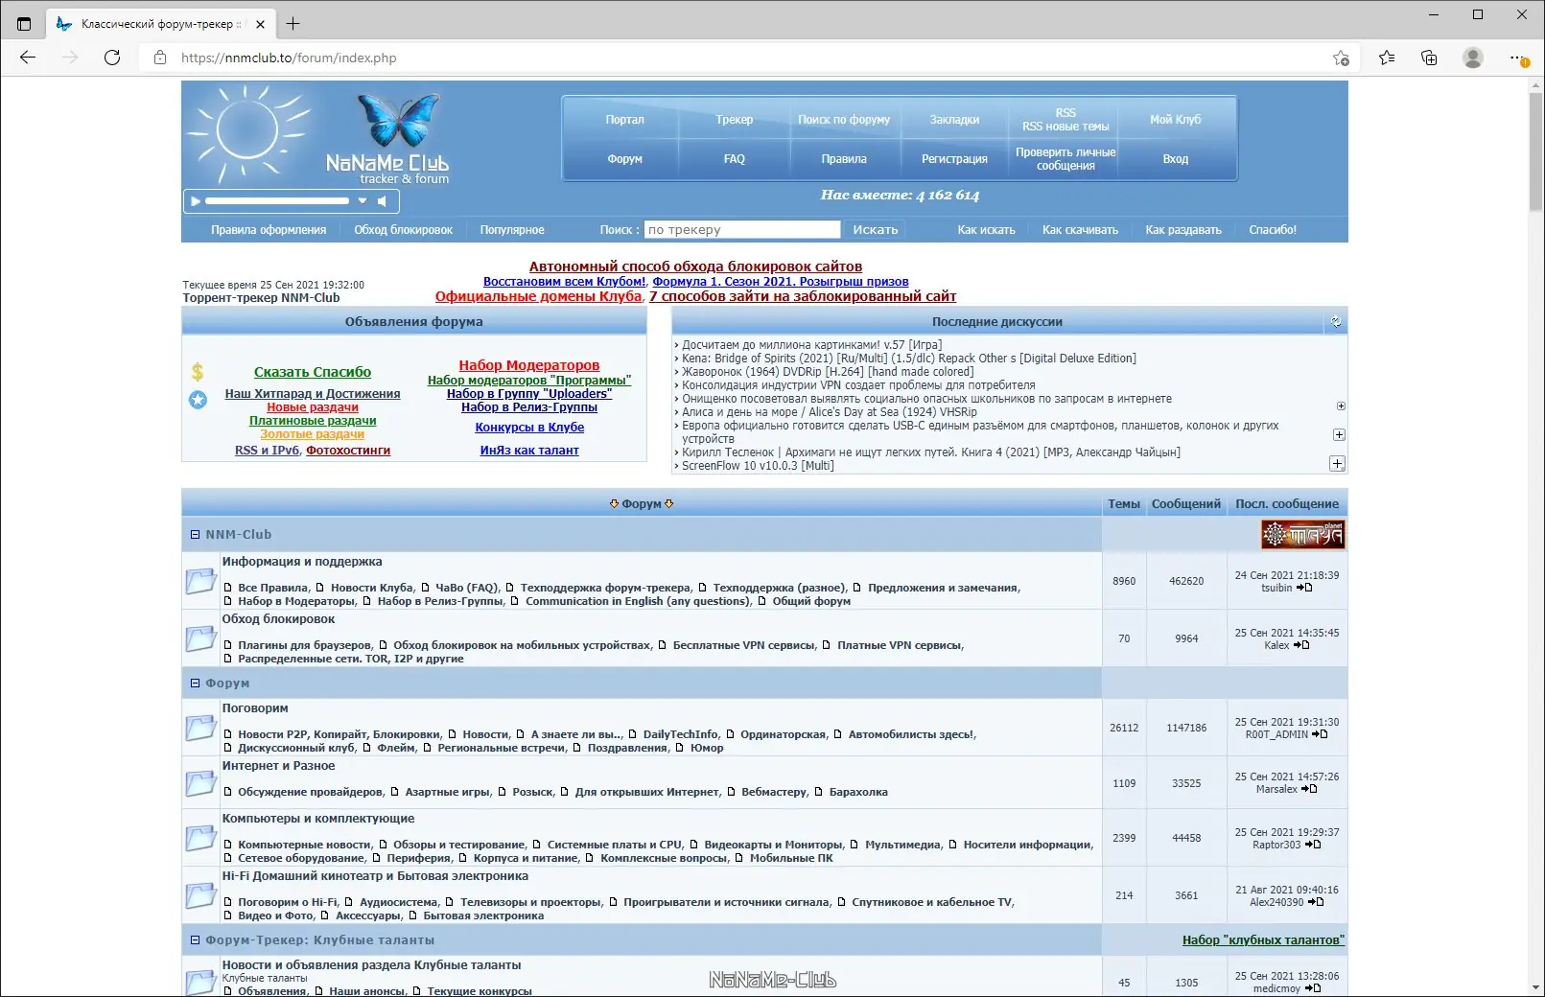Reload the page from the browser toolbar
Image resolution: width=1545 pixels, height=997 pixels.
coord(112,58)
